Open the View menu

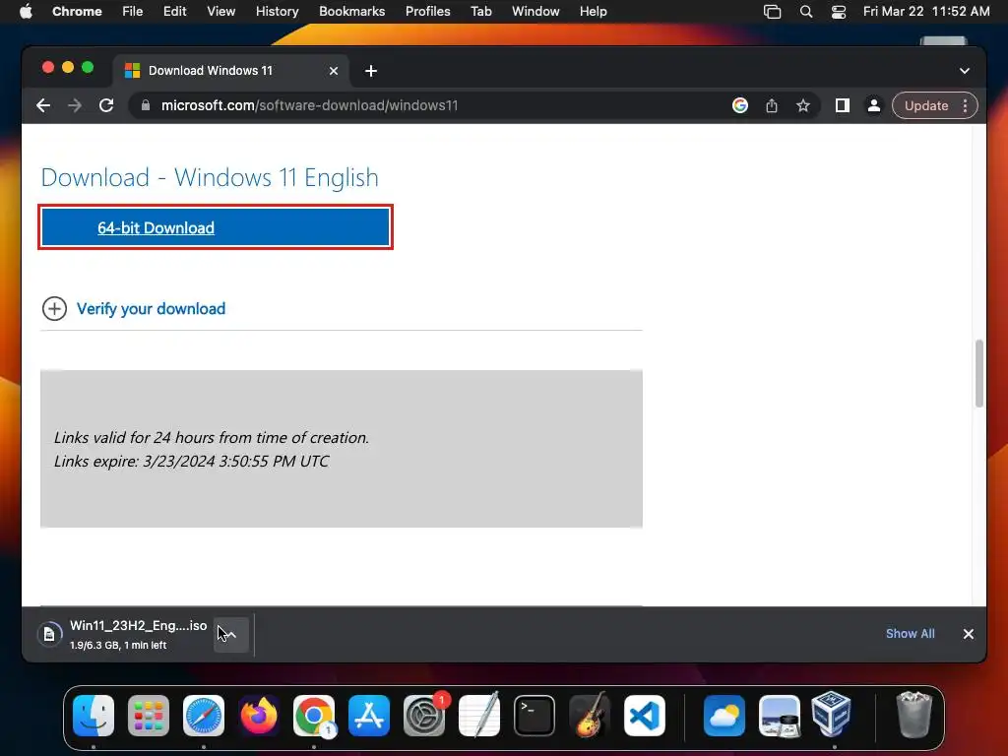click(x=220, y=12)
